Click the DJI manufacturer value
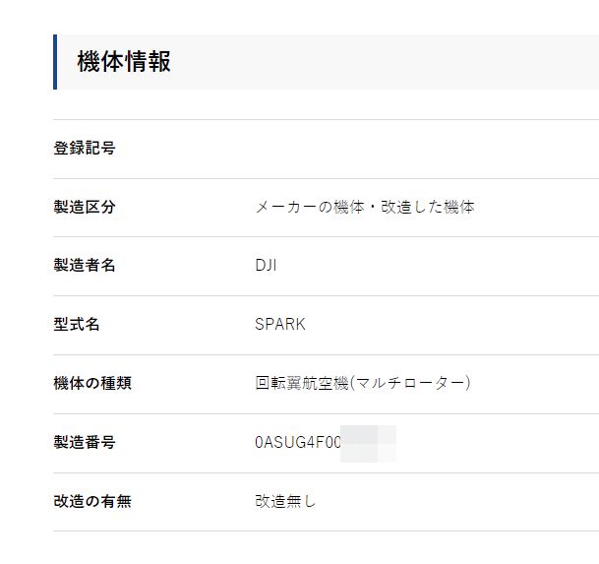Screen dimensions: 599x564 tap(266, 266)
